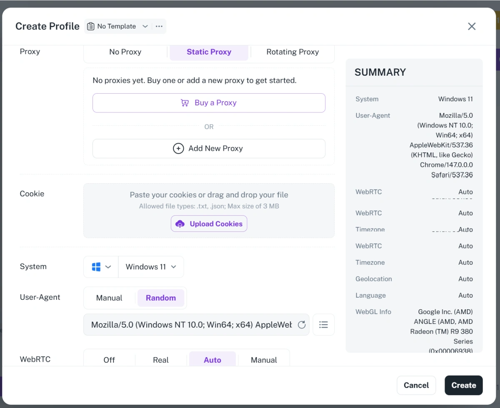Open the user-agent list icon button
Viewport: 500px width, 408px height.
click(x=324, y=325)
